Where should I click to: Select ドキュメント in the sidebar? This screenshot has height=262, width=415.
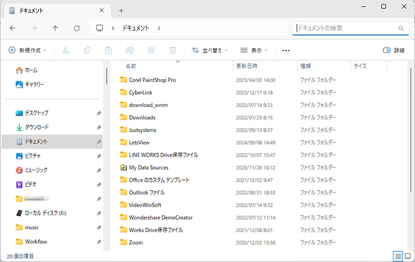[52, 142]
